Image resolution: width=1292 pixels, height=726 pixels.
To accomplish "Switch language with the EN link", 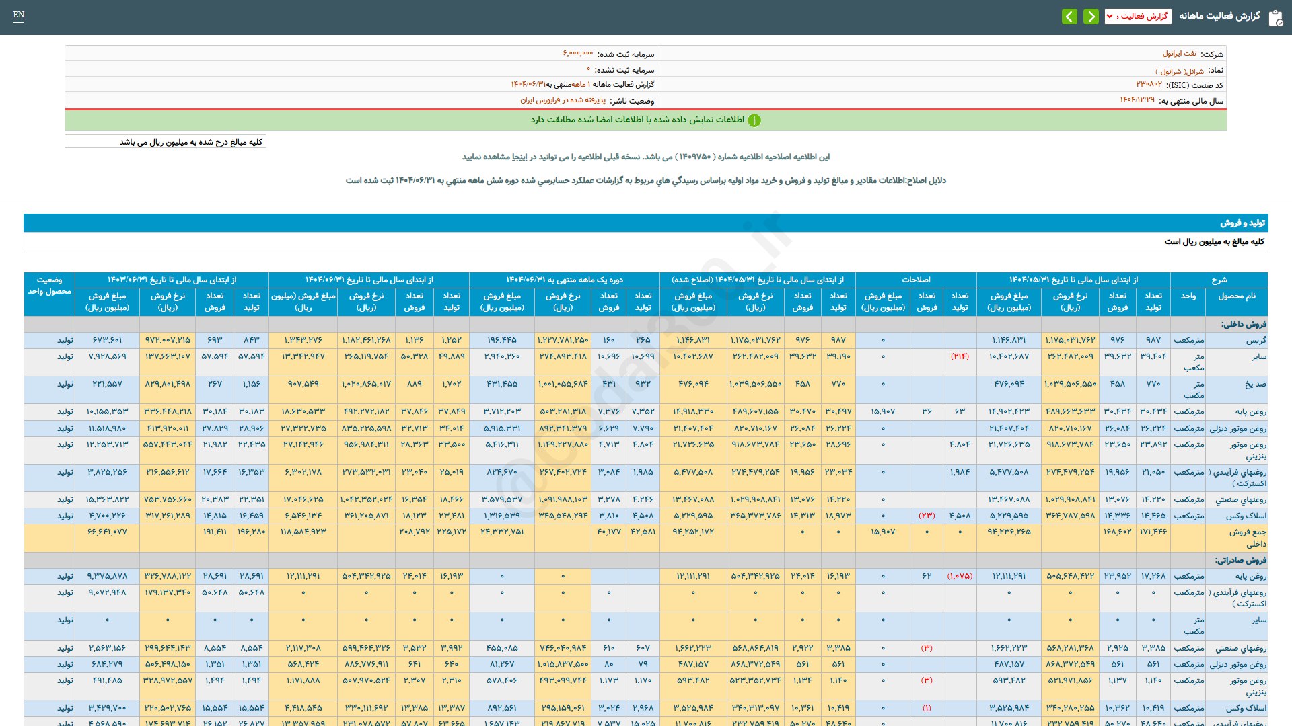I will [x=19, y=15].
